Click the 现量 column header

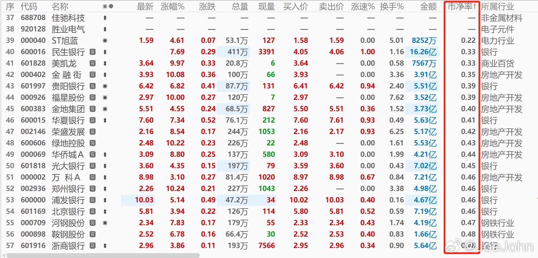click(x=267, y=7)
